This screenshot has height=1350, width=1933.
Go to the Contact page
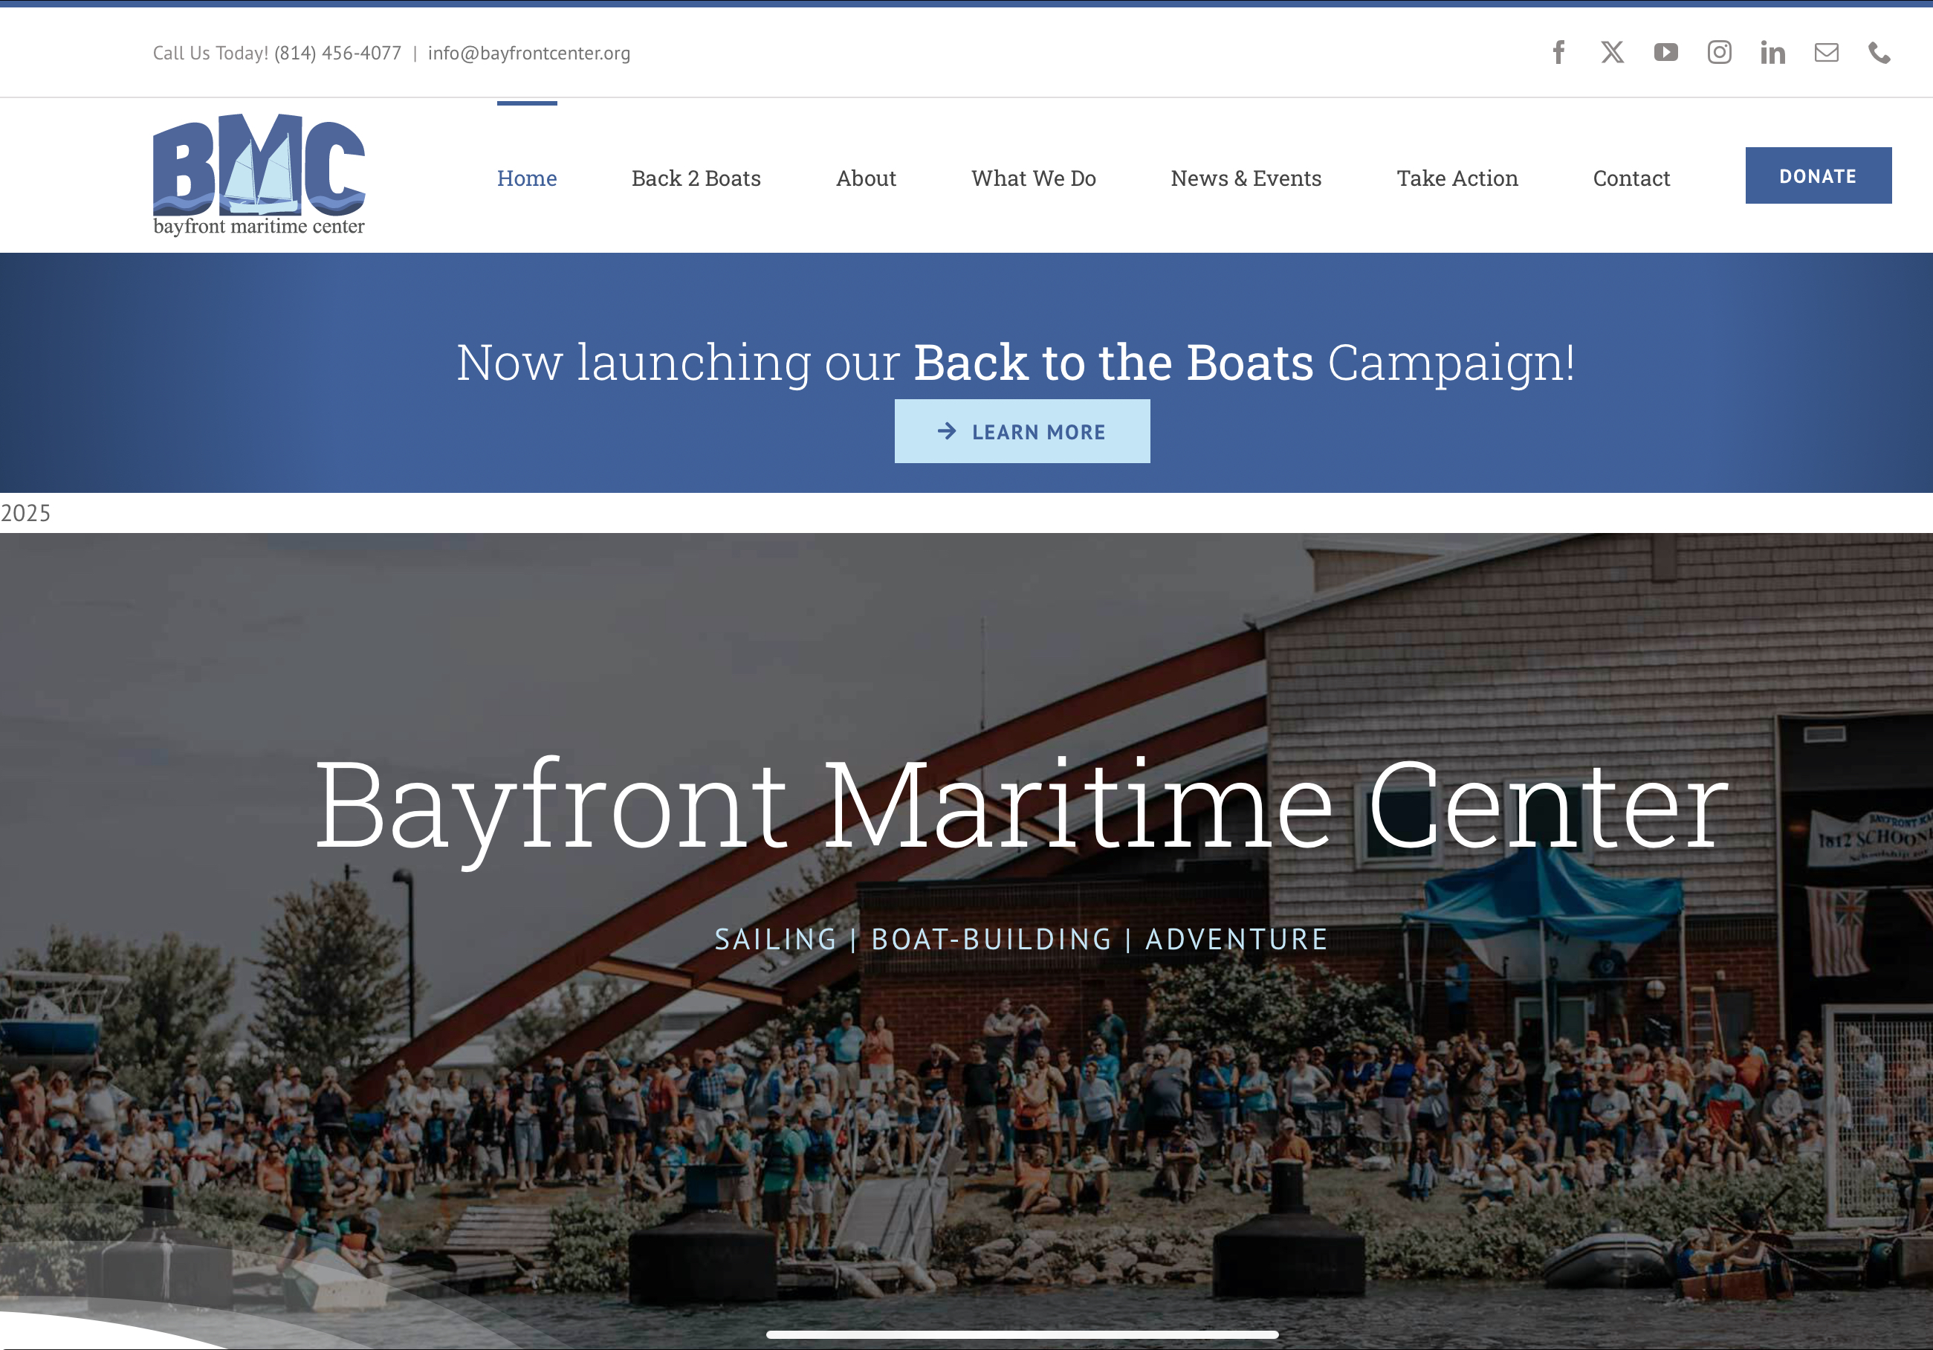(1631, 178)
